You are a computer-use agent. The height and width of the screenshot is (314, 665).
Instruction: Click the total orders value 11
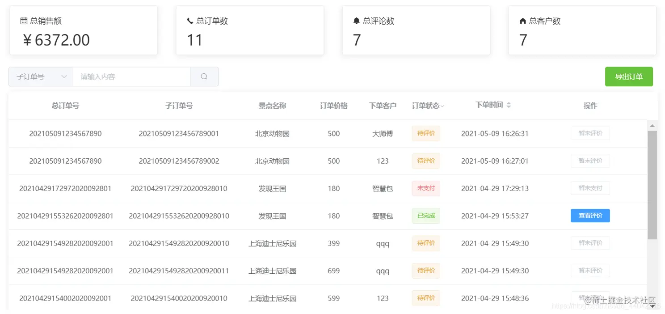point(195,40)
